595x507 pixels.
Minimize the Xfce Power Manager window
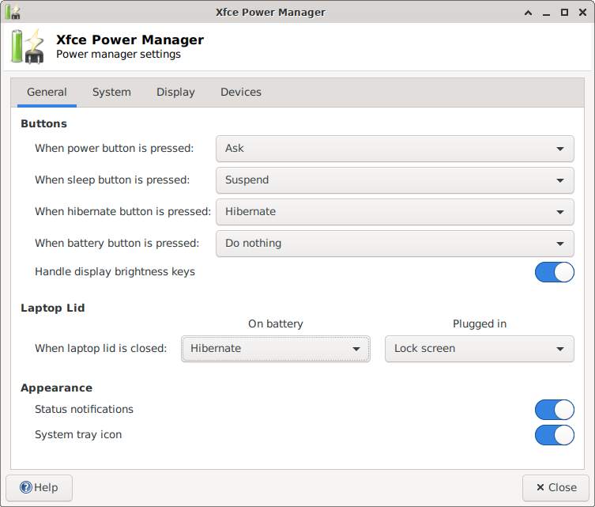[546, 13]
